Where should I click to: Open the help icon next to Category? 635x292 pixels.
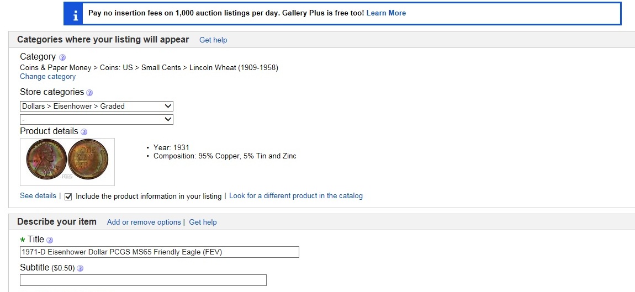(x=62, y=57)
